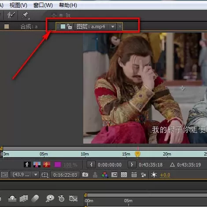Click the tan color label beside 合成: a

coord(7,26)
